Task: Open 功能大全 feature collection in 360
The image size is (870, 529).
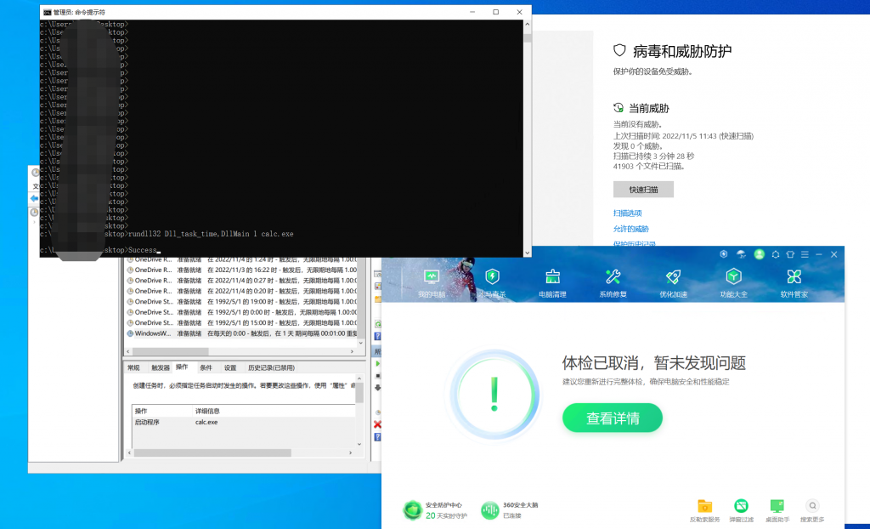Action: coord(733,283)
